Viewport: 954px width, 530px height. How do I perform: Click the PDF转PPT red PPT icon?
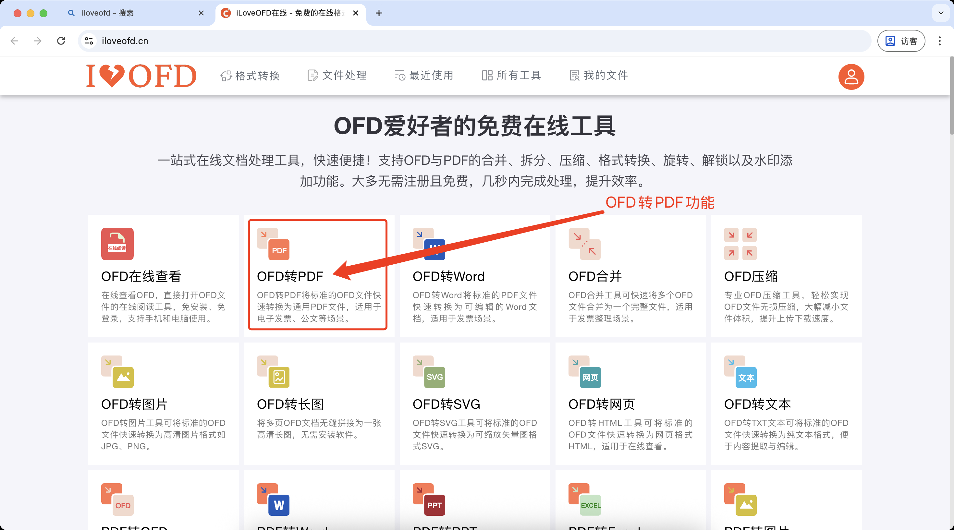tap(434, 504)
